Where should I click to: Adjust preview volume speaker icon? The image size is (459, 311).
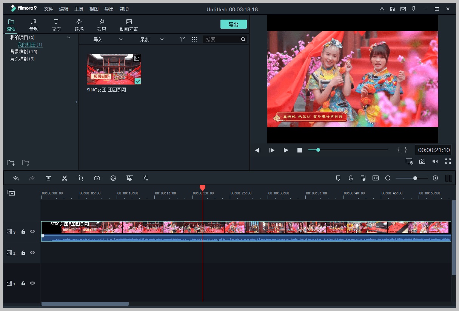click(435, 162)
